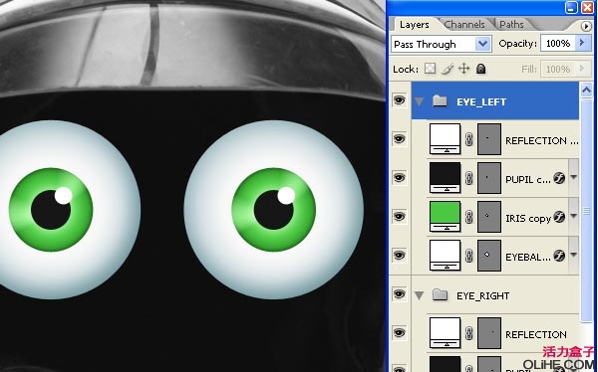Click the lock position move icon
598x372 pixels.
coord(463,69)
